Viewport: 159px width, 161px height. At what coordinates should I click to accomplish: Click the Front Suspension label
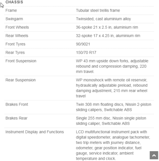21,61
